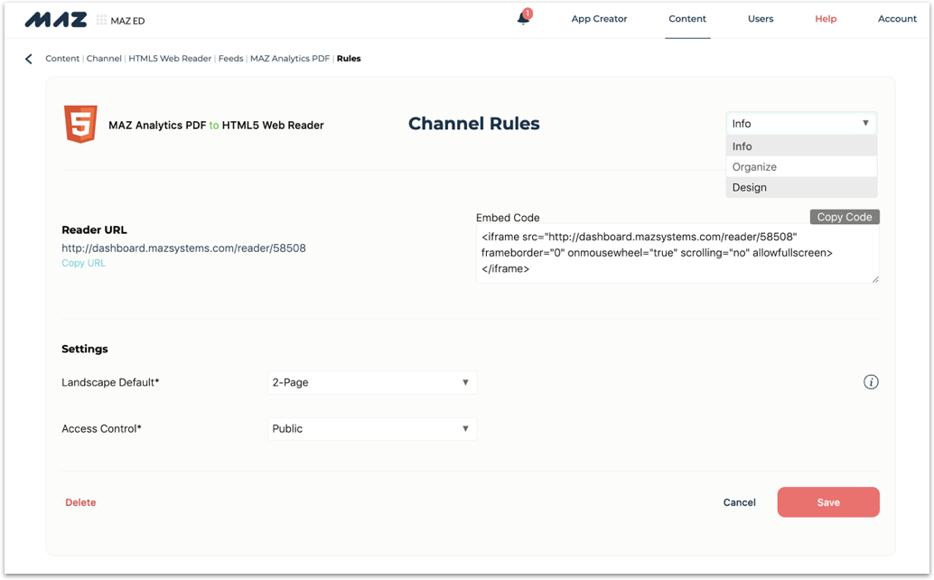Click the Save button

(x=828, y=502)
